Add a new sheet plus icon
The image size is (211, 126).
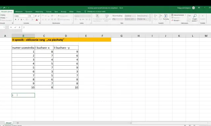coord(17,123)
